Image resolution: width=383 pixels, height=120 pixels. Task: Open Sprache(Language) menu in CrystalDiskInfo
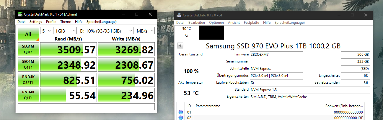coord(289,23)
